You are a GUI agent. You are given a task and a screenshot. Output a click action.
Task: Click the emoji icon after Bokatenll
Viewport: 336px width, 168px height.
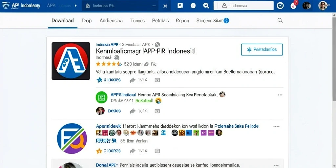[x=158, y=100]
